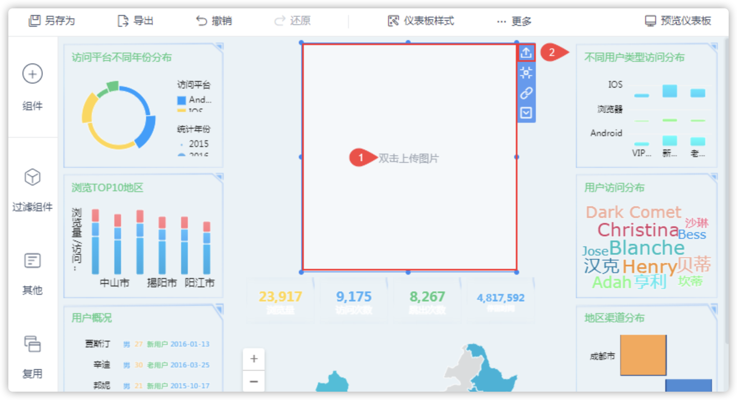Open the 组件 add-component plus icon
Screen dimensions: 737x400
click(33, 74)
